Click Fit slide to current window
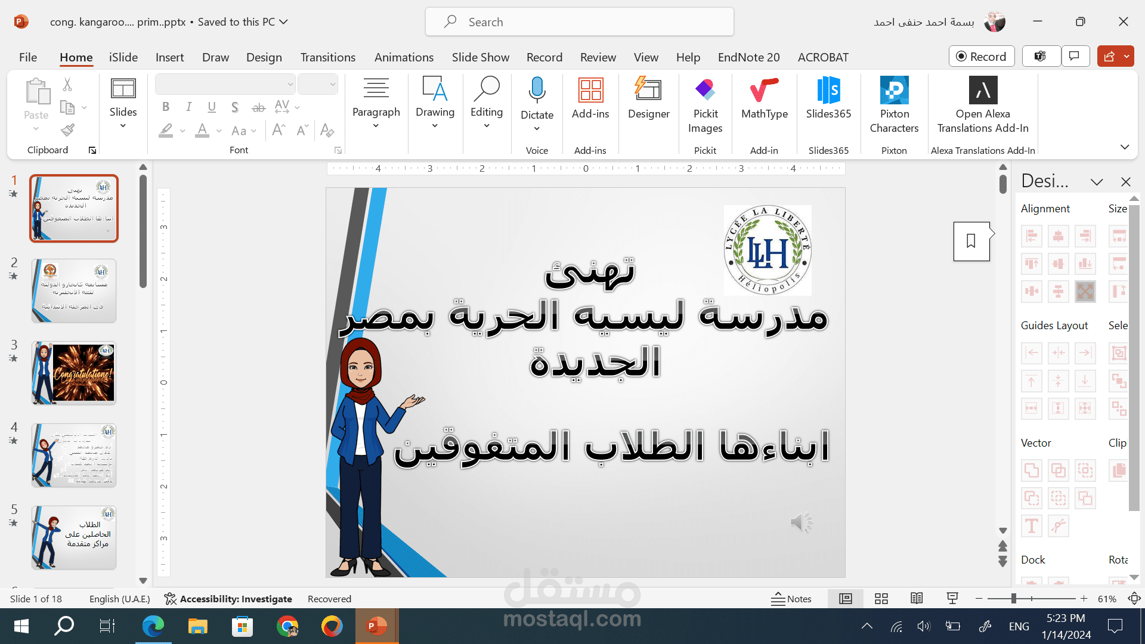The height and width of the screenshot is (644, 1145). 1134,599
